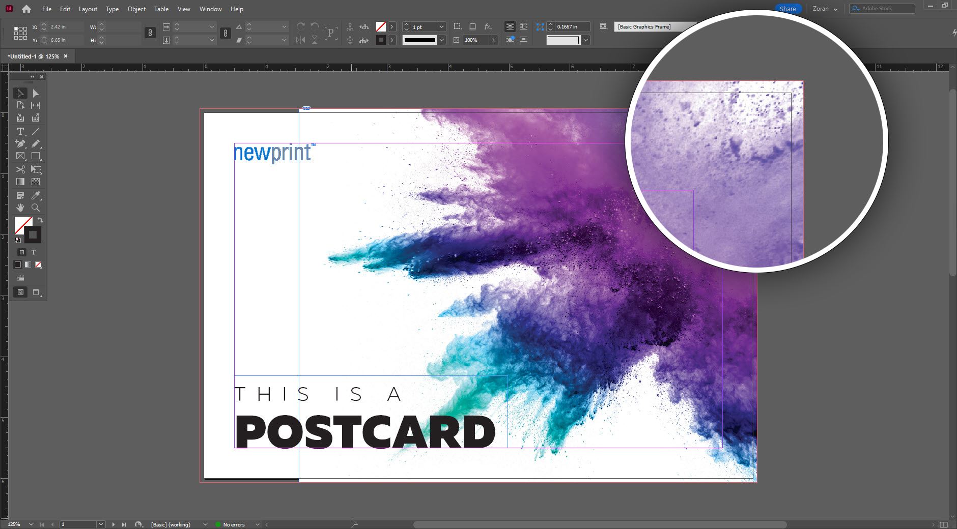Image resolution: width=957 pixels, height=529 pixels.
Task: Toggle constrain proportions for width and height
Action: [x=150, y=33]
